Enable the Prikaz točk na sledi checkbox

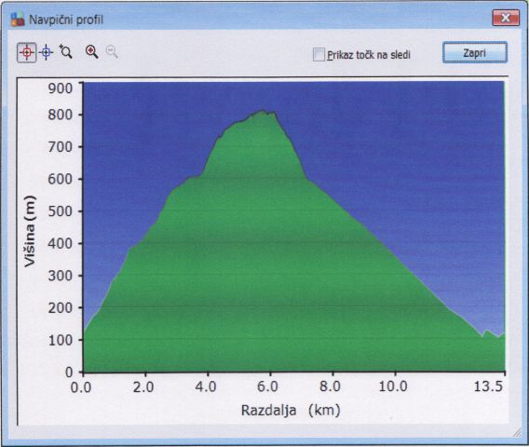pyautogui.click(x=319, y=55)
